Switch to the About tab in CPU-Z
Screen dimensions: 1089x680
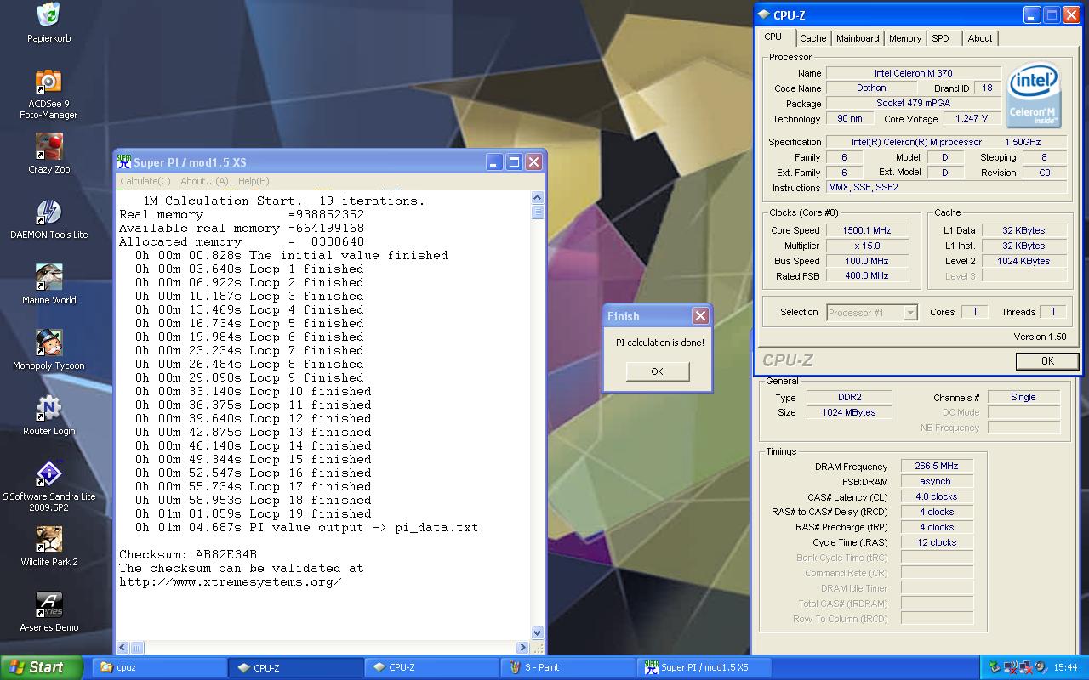pyautogui.click(x=980, y=38)
